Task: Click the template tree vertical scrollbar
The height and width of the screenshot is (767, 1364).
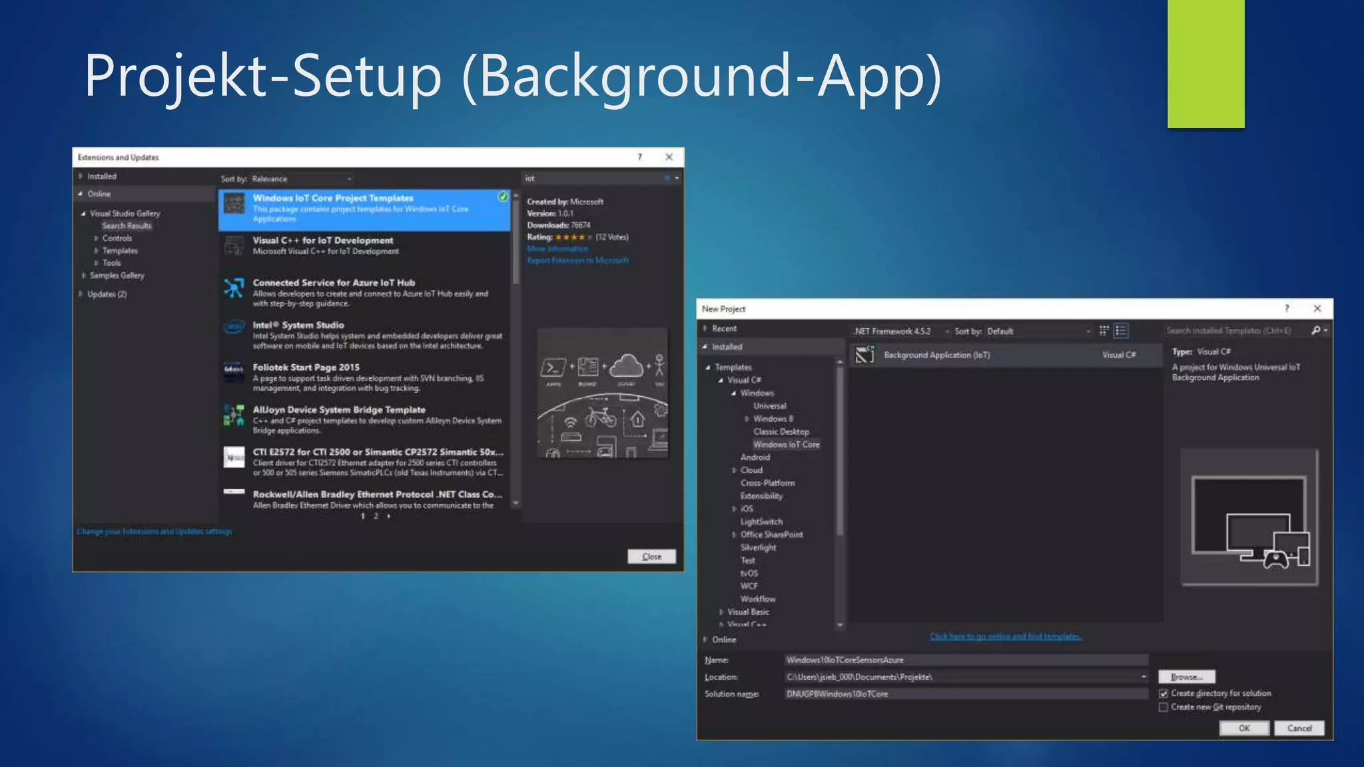Action: (x=840, y=495)
